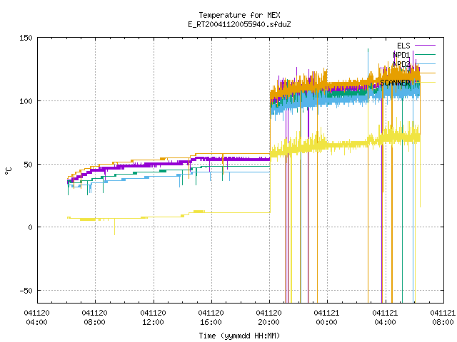The width and height of the screenshot is (457, 342).
Task: Click the 041121 00:00 x-axis tick label
Action: click(x=326, y=317)
